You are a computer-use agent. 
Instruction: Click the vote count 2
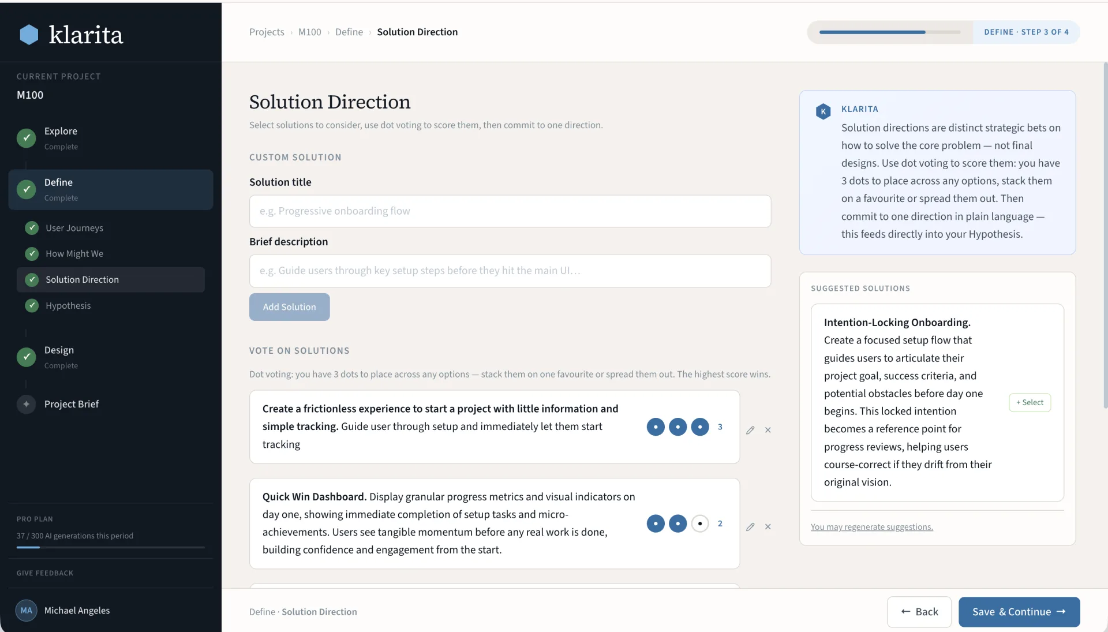[x=720, y=523]
